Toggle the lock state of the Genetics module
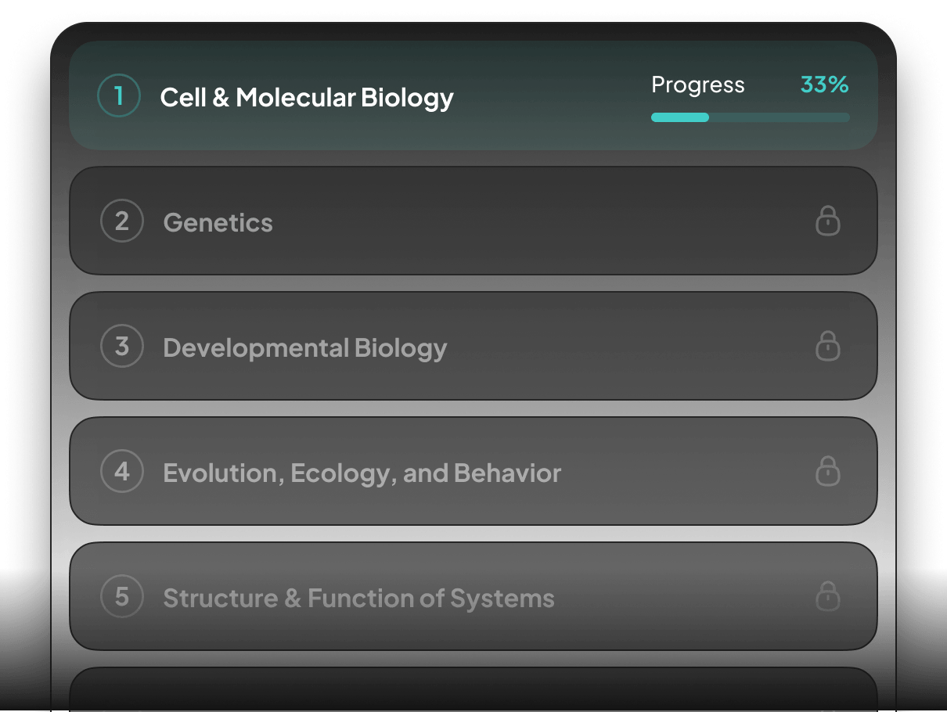Screen dimensions: 947x712 pos(828,221)
